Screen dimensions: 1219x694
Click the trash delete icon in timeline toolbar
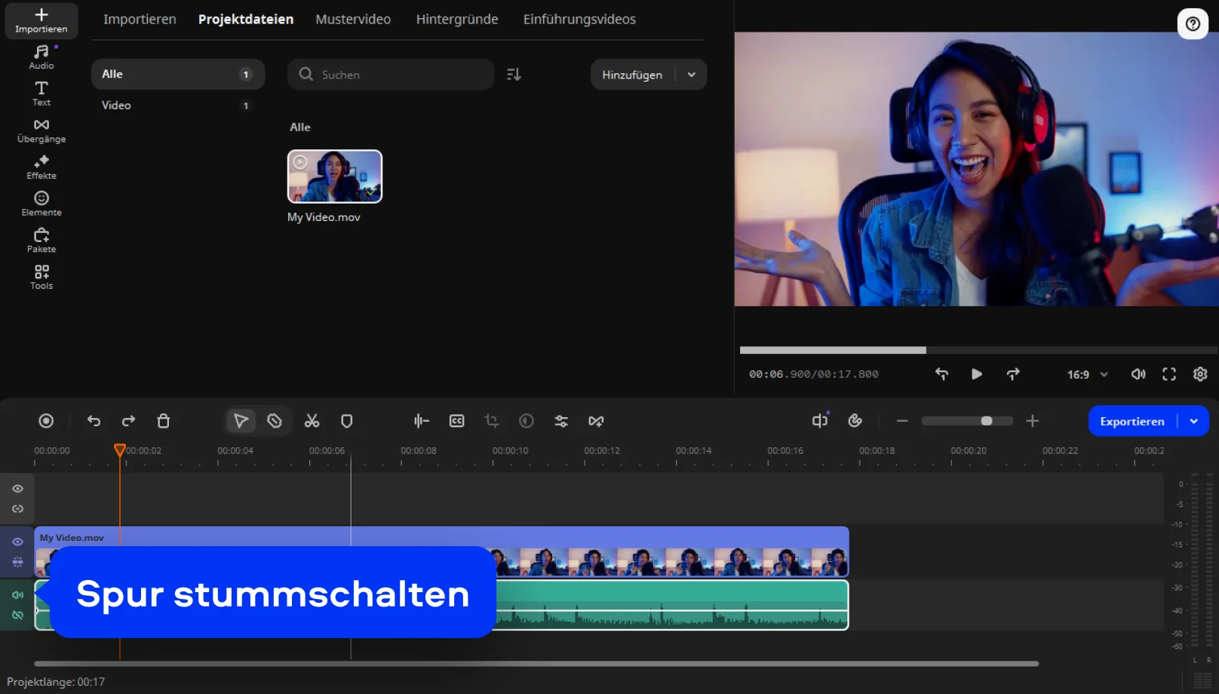tap(163, 421)
